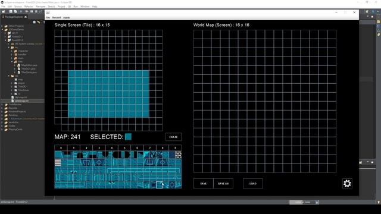Click the map editor window title icon
This screenshot has height=214, width=381.
(x=48, y=12)
